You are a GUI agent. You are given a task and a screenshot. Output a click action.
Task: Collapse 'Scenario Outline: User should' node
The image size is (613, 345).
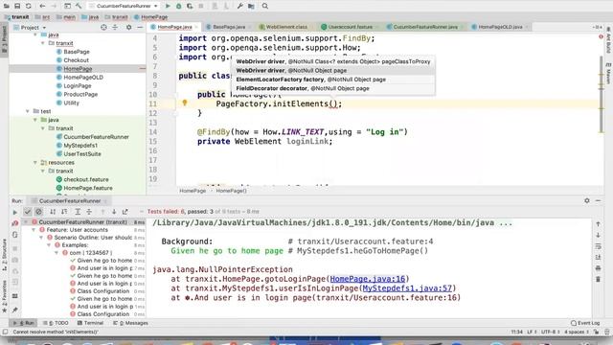(x=41, y=238)
